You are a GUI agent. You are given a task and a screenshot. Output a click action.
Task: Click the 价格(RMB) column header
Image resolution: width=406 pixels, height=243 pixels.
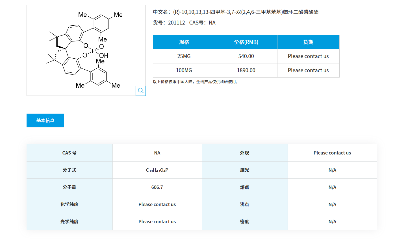[246, 42]
